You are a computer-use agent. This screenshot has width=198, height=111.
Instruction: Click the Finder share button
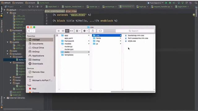(93, 31)
